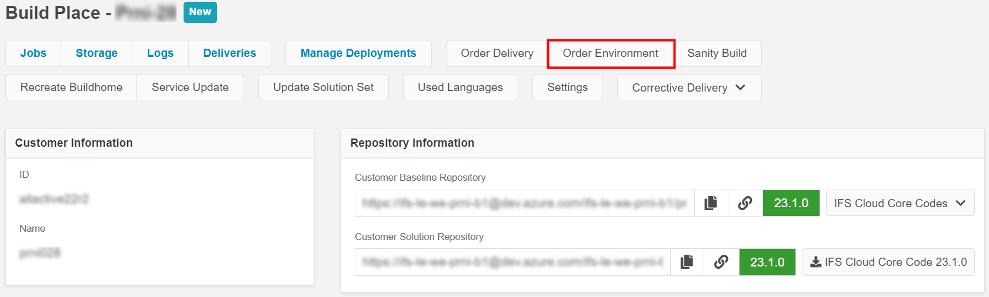Viewport: 989px width, 297px height.
Task: Open the Used Languages option
Action: point(460,87)
